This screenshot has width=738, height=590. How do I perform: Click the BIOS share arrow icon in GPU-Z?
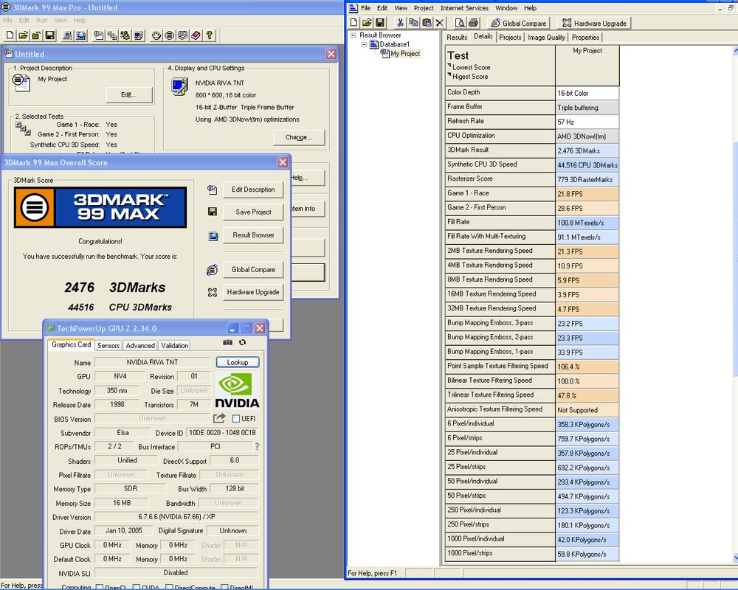pyautogui.click(x=219, y=418)
